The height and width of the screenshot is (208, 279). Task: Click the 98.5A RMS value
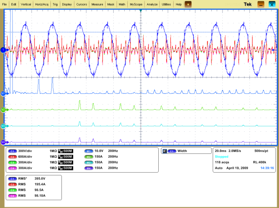point(39,190)
